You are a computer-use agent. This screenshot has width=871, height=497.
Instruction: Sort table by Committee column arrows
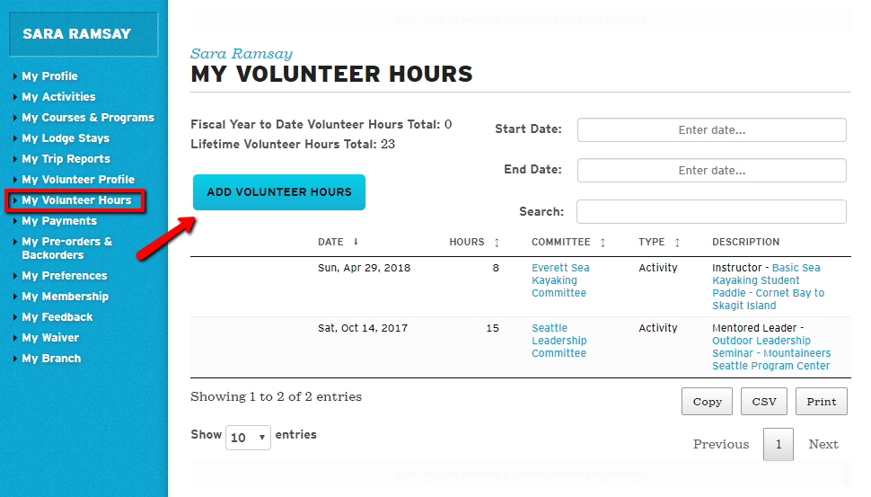603,243
